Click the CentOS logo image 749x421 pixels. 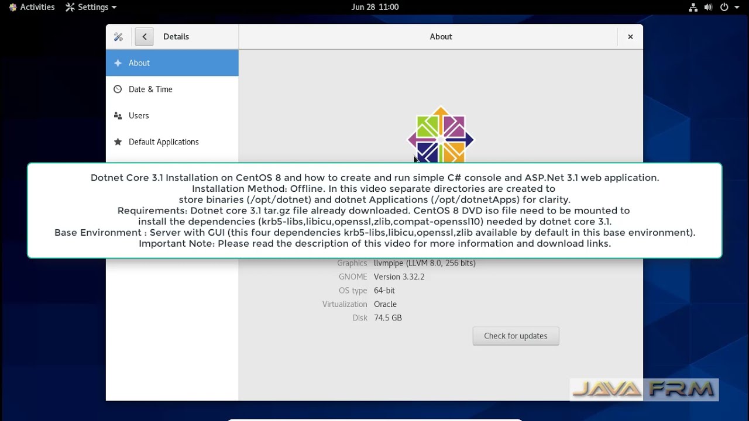[441, 134]
